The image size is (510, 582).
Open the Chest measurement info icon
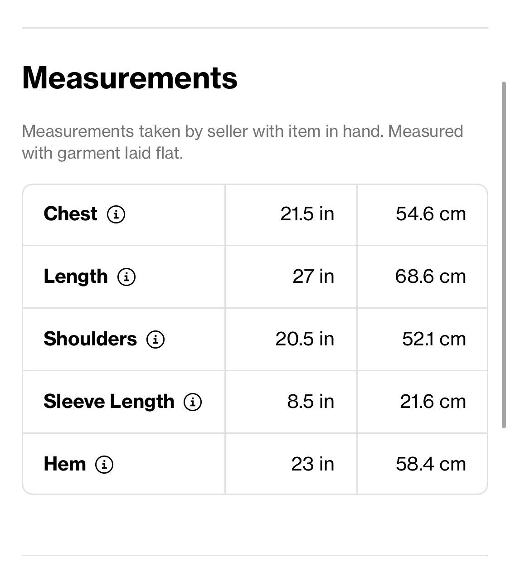(x=116, y=214)
